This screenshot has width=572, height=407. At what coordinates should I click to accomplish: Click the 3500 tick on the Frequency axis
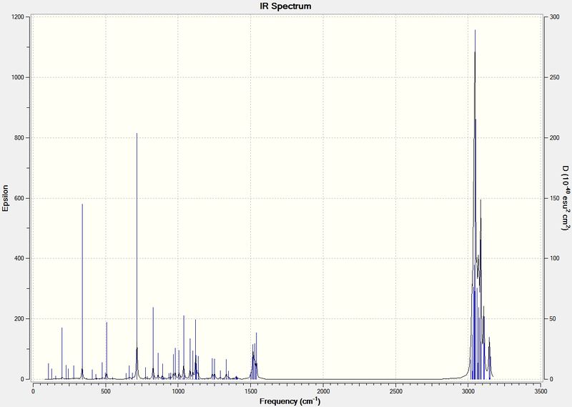(x=541, y=391)
